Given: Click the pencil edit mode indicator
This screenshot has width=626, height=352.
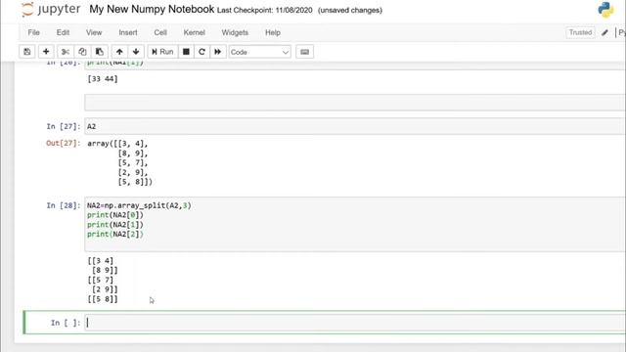Looking at the screenshot, I should pyautogui.click(x=604, y=32).
